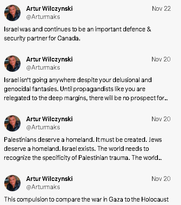Viewport: 181px width, 205px height.
Task: Open the avatar on the Nov 22 tweet
Action: 12,13
